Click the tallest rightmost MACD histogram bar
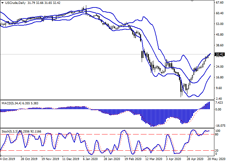The height and width of the screenshot is (162, 227). pyautogui.click(x=209, y=106)
